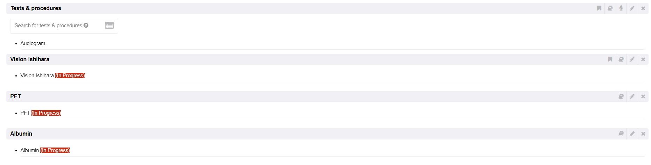Click the book icon in Vision Ishihara header
Screen dimensions: 651x165
click(621, 59)
